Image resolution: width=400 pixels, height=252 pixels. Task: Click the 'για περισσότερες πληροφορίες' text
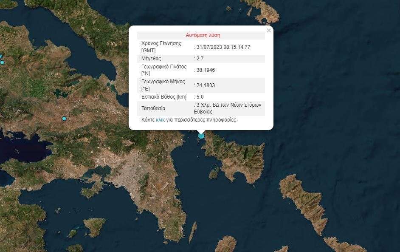point(201,120)
